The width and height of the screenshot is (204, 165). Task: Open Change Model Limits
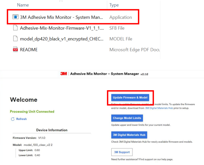[127, 118]
